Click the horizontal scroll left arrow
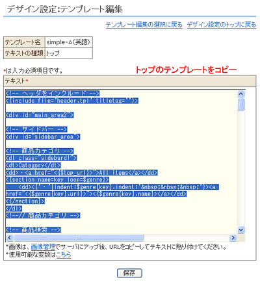 (x=10, y=238)
